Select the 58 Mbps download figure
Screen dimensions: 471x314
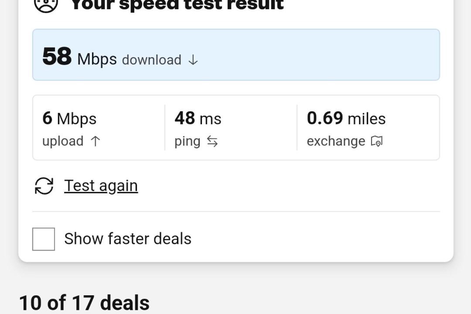point(57,57)
